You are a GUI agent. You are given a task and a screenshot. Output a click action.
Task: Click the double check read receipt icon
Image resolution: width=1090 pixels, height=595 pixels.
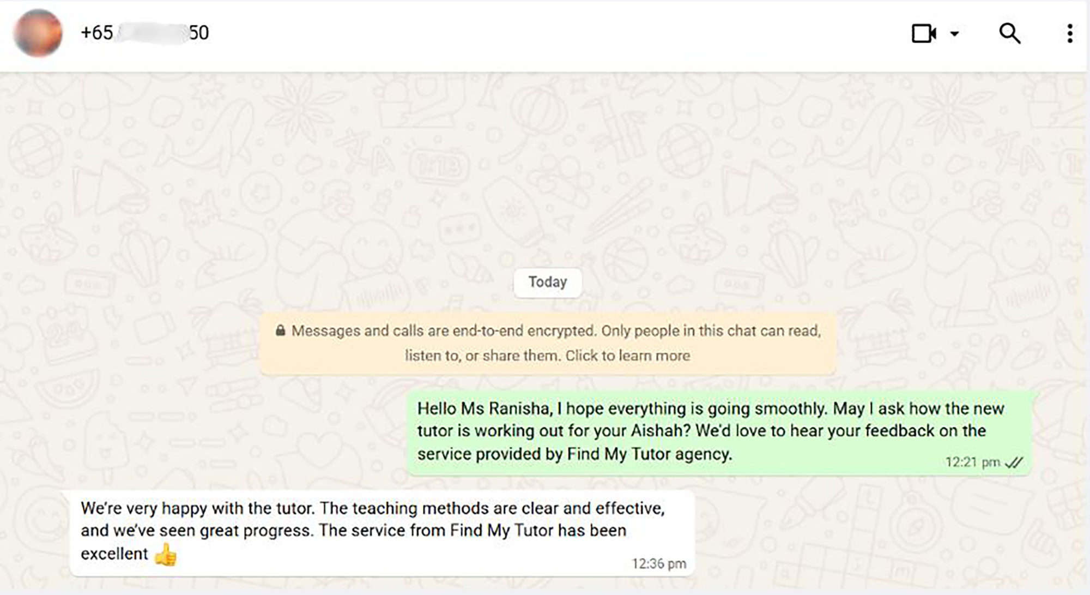pos(1014,462)
